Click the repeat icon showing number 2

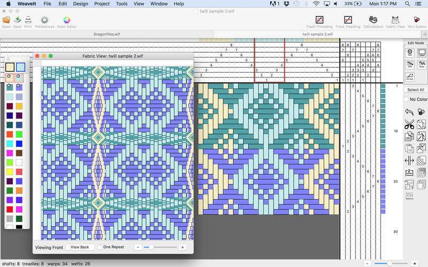[409, 172]
